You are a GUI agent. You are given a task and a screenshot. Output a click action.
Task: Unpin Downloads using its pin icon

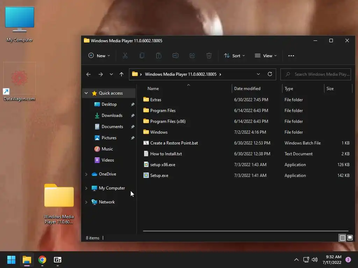(x=133, y=115)
